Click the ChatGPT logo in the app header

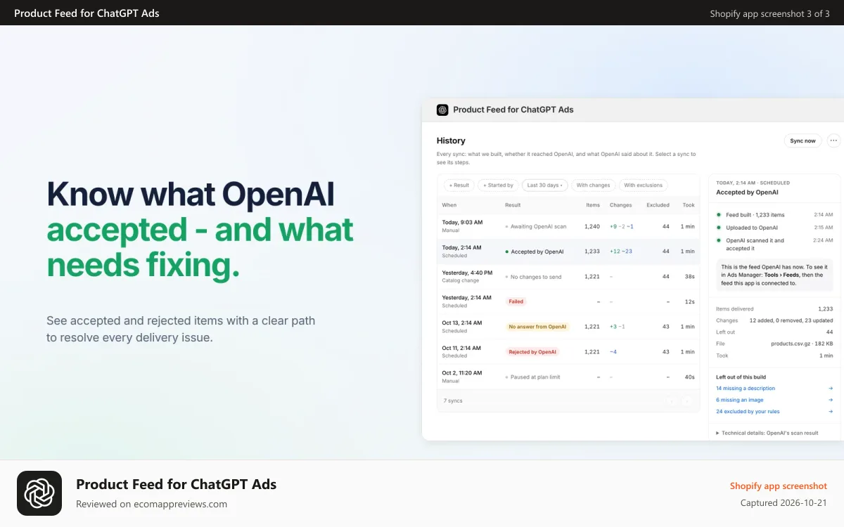point(442,110)
